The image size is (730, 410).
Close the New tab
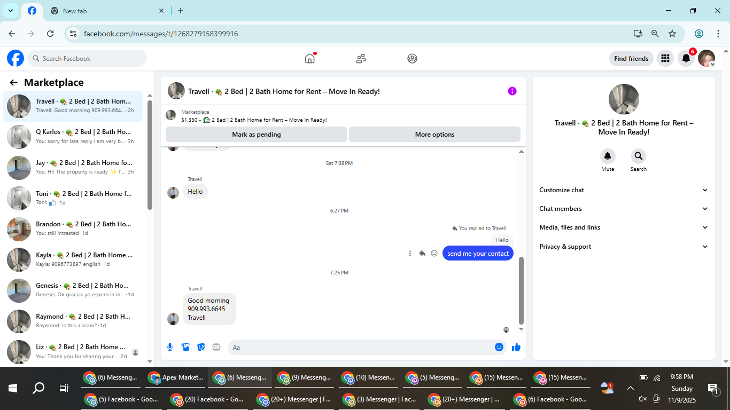point(161,11)
